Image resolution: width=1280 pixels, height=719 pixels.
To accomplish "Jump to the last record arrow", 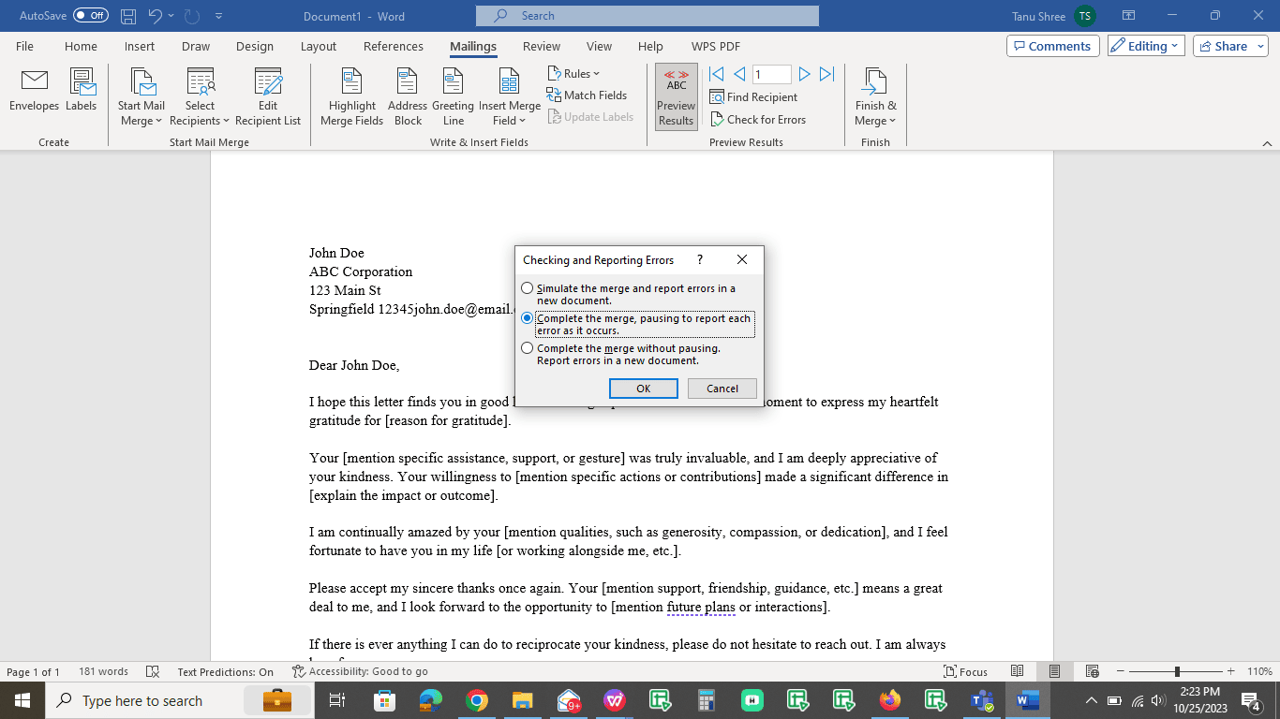I will pos(826,73).
